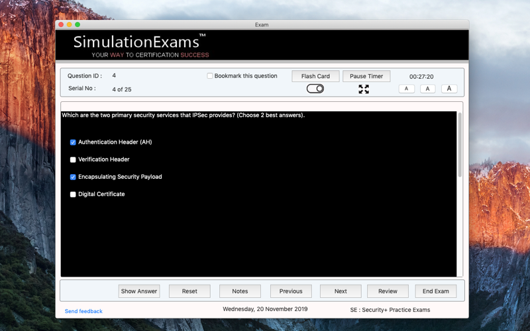Reset the selected answers
The width and height of the screenshot is (530, 331).
click(x=189, y=291)
